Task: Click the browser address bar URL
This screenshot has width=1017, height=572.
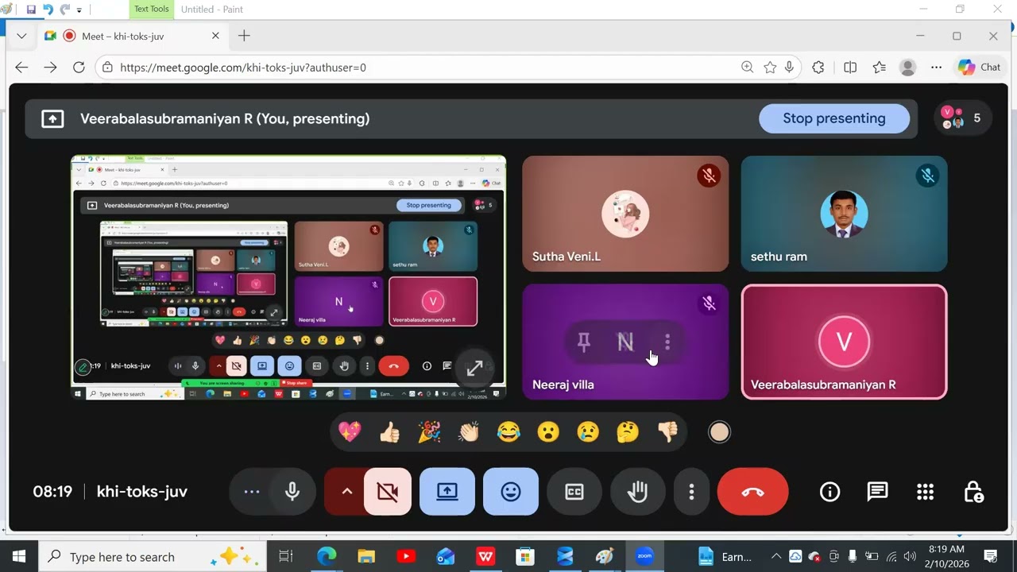Action: coord(243,68)
